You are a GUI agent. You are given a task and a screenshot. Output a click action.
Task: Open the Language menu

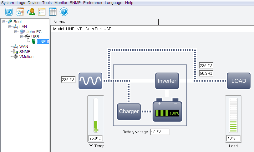[113, 3]
